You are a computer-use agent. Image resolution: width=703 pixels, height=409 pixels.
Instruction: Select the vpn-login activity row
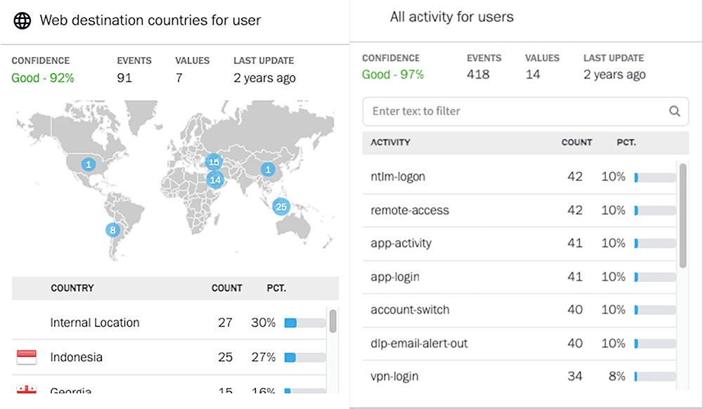(x=520, y=376)
